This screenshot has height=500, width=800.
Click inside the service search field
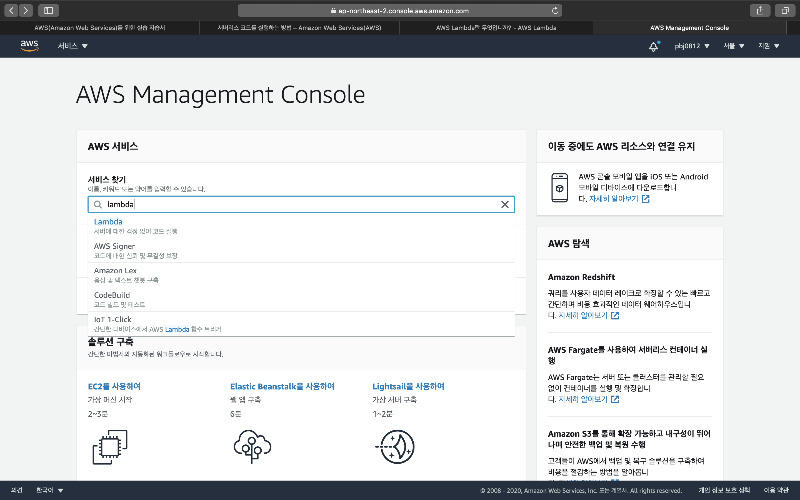click(x=297, y=204)
